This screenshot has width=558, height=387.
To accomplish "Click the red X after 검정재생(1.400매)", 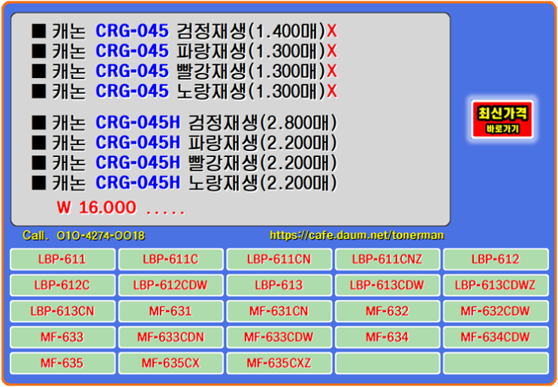I will click(x=332, y=32).
